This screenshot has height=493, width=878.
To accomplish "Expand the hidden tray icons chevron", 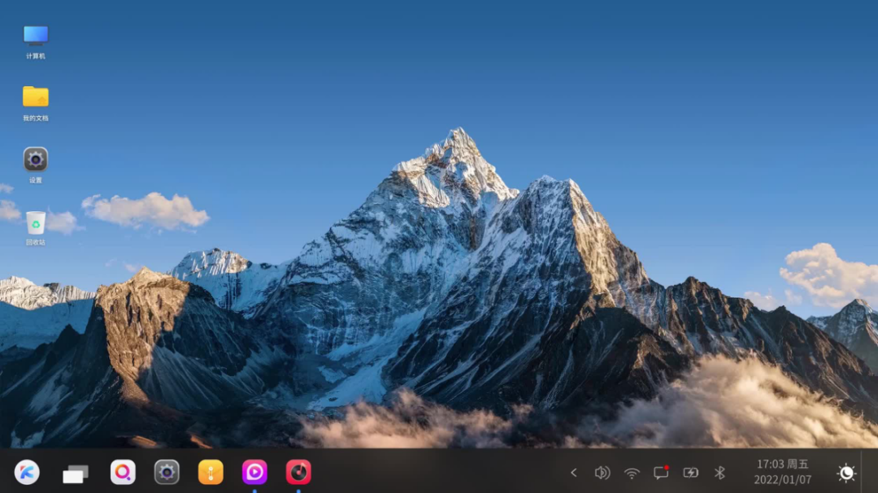I will (x=573, y=473).
